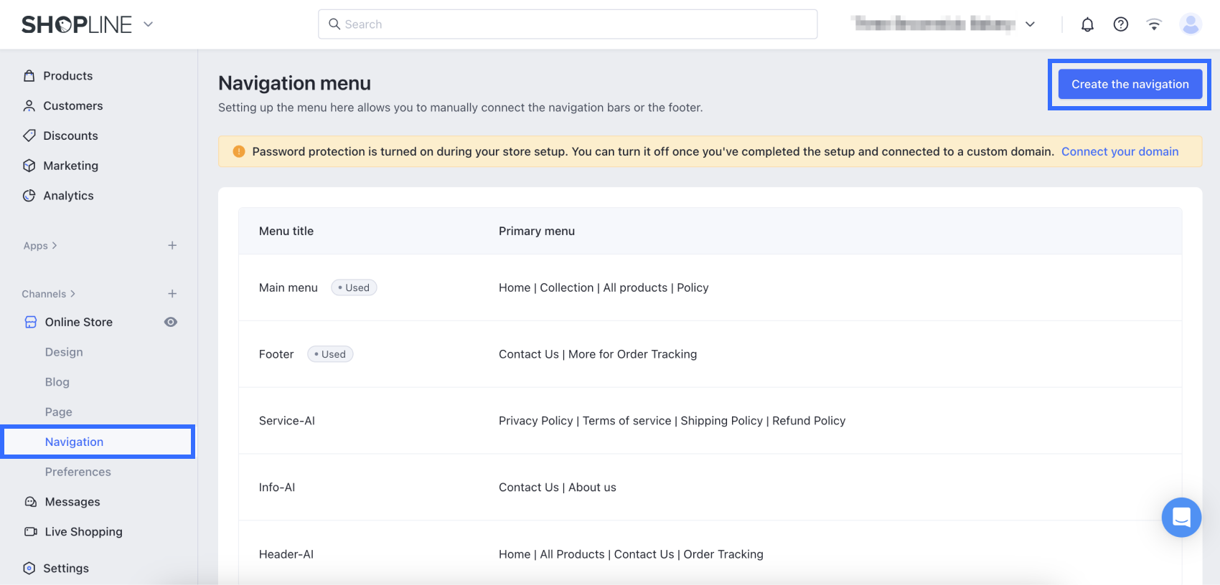Click the orange warning alert icon
Screen dimensions: 1220x585
pyautogui.click(x=239, y=152)
